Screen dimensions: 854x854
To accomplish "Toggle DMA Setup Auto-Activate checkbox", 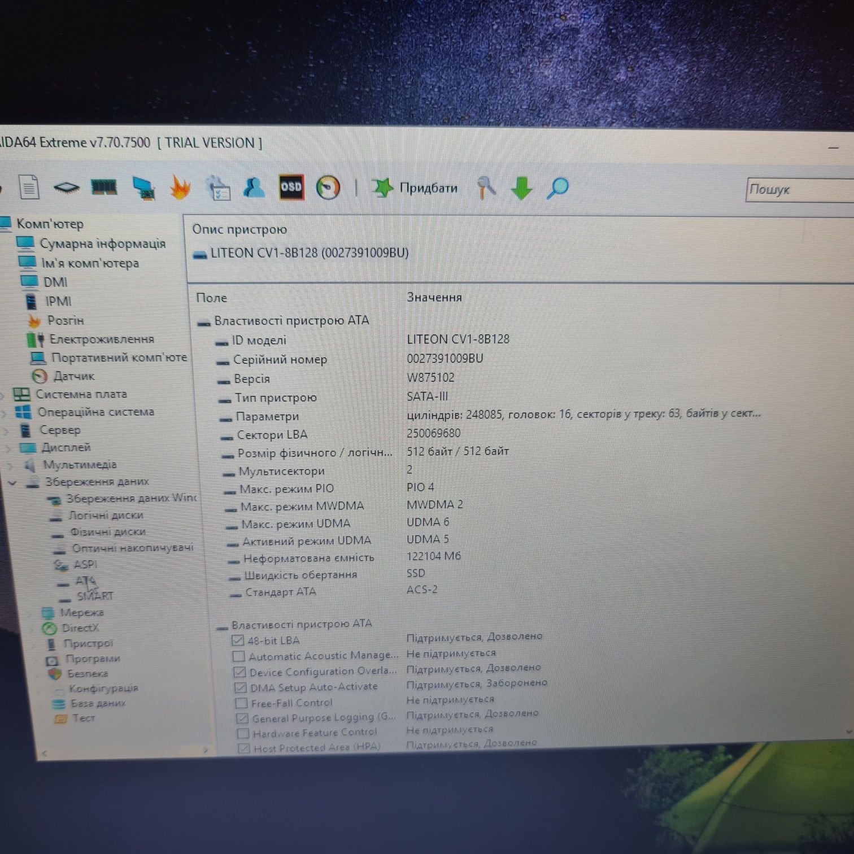I will coord(241,687).
